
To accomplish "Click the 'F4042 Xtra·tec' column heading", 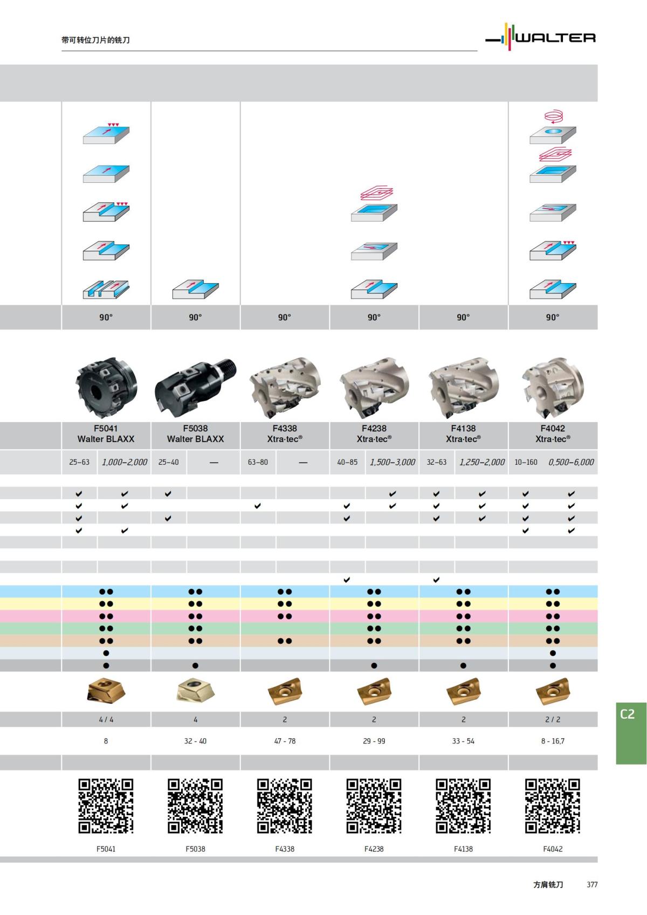I will point(553,434).
